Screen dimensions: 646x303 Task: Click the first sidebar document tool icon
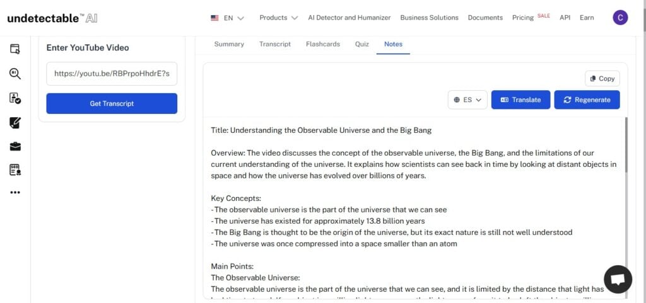click(15, 49)
